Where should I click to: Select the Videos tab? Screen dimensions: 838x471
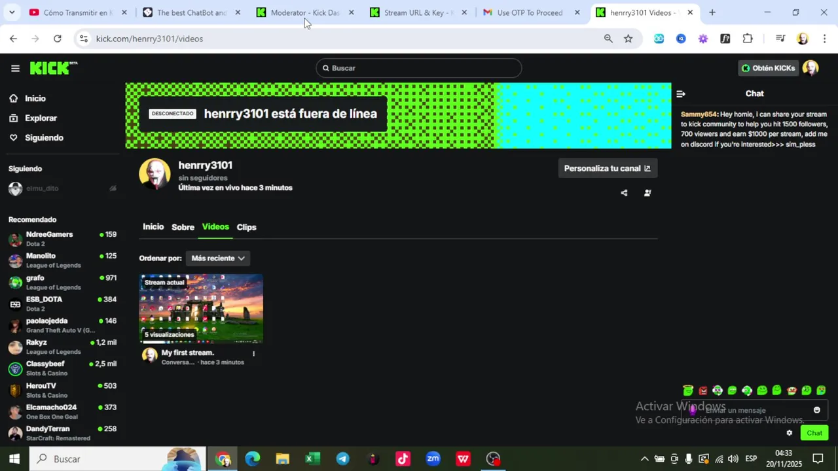(215, 226)
